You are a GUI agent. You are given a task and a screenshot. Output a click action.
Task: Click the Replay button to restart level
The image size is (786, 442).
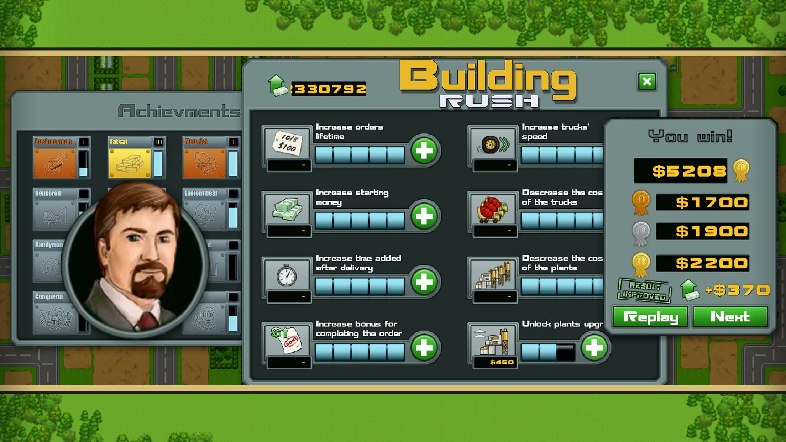click(x=652, y=316)
